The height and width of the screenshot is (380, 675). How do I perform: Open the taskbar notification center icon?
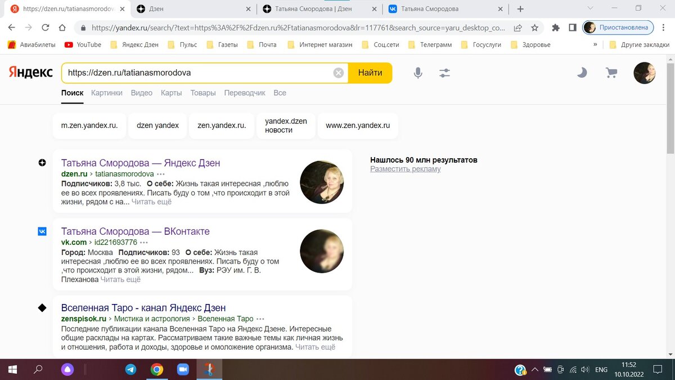coord(658,370)
